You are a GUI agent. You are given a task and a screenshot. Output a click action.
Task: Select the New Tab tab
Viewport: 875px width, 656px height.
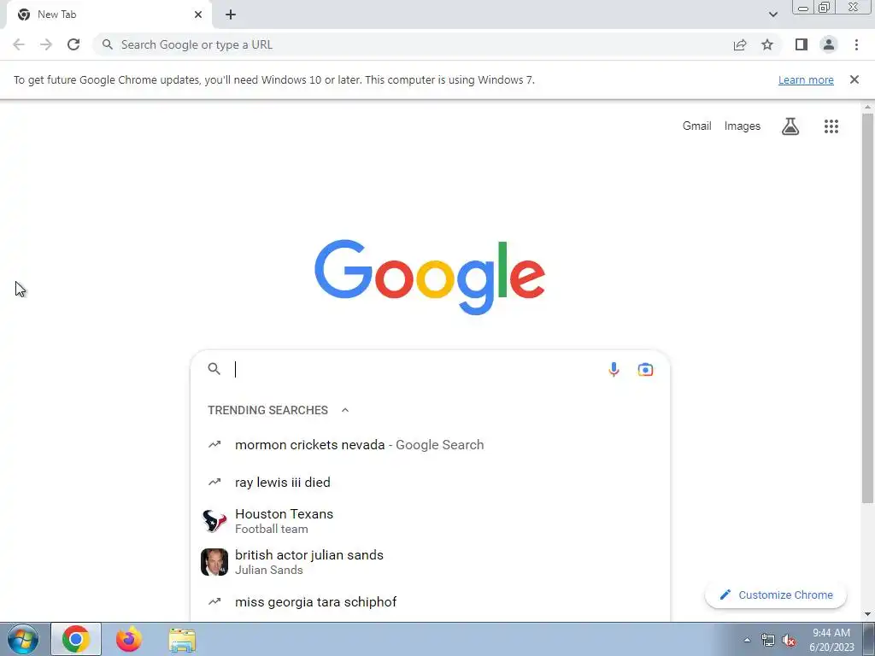(x=109, y=15)
